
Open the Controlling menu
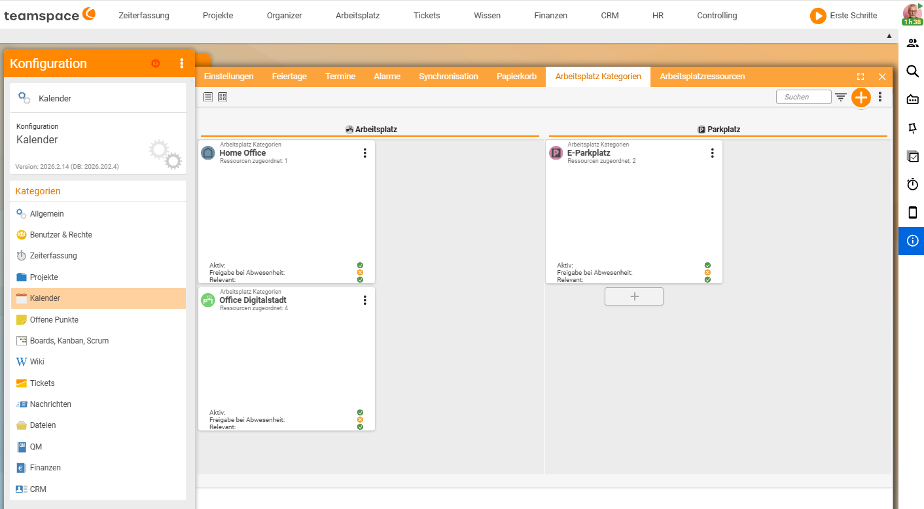point(717,16)
